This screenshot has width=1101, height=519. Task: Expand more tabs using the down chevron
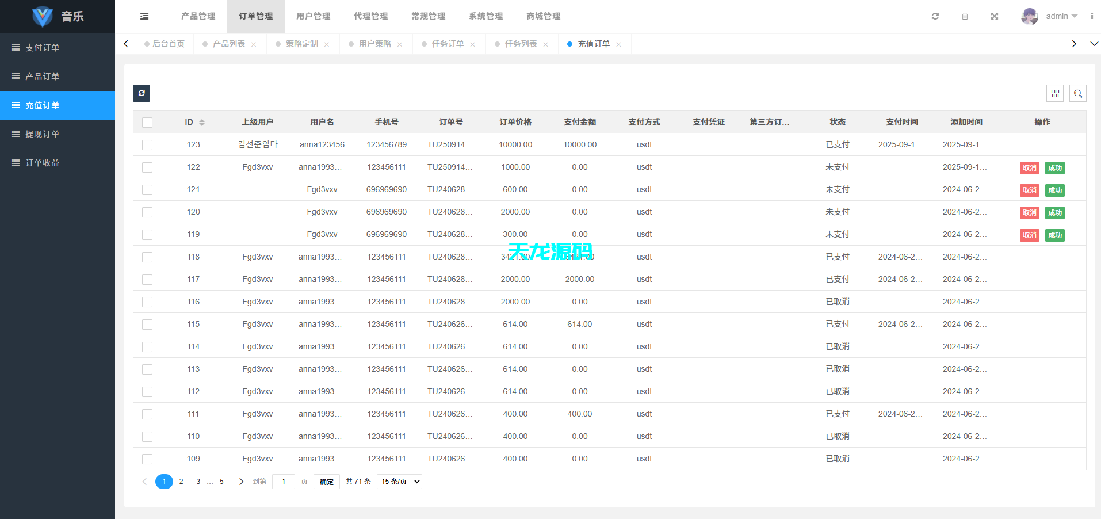tap(1094, 44)
